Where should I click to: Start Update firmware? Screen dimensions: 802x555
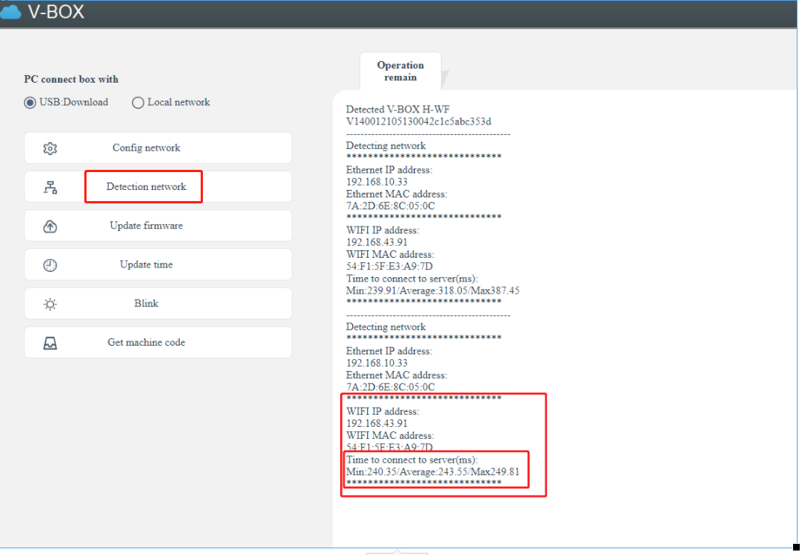(158, 226)
